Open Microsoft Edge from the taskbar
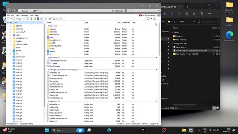This screenshot has height=134, width=238. click(109, 130)
